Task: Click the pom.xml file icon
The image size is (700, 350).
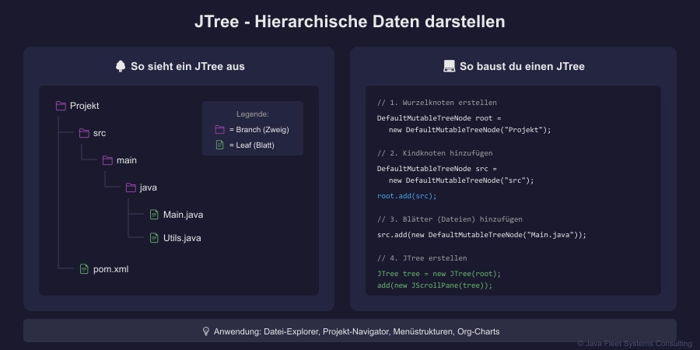Action: coord(84,269)
